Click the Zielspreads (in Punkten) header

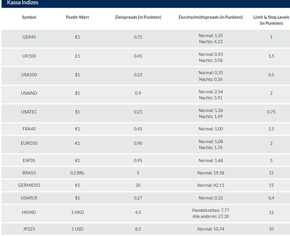[138, 17]
